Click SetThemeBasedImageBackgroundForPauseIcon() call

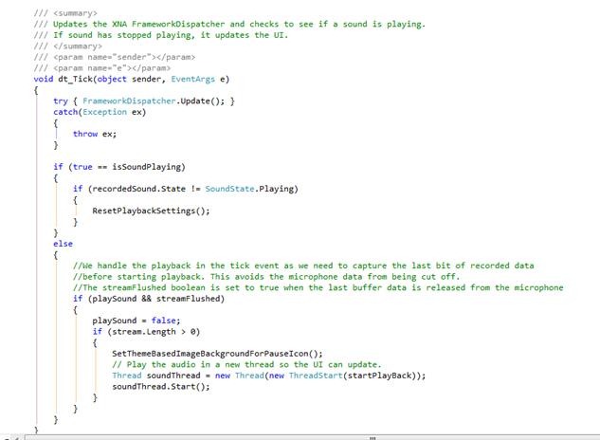217,353
